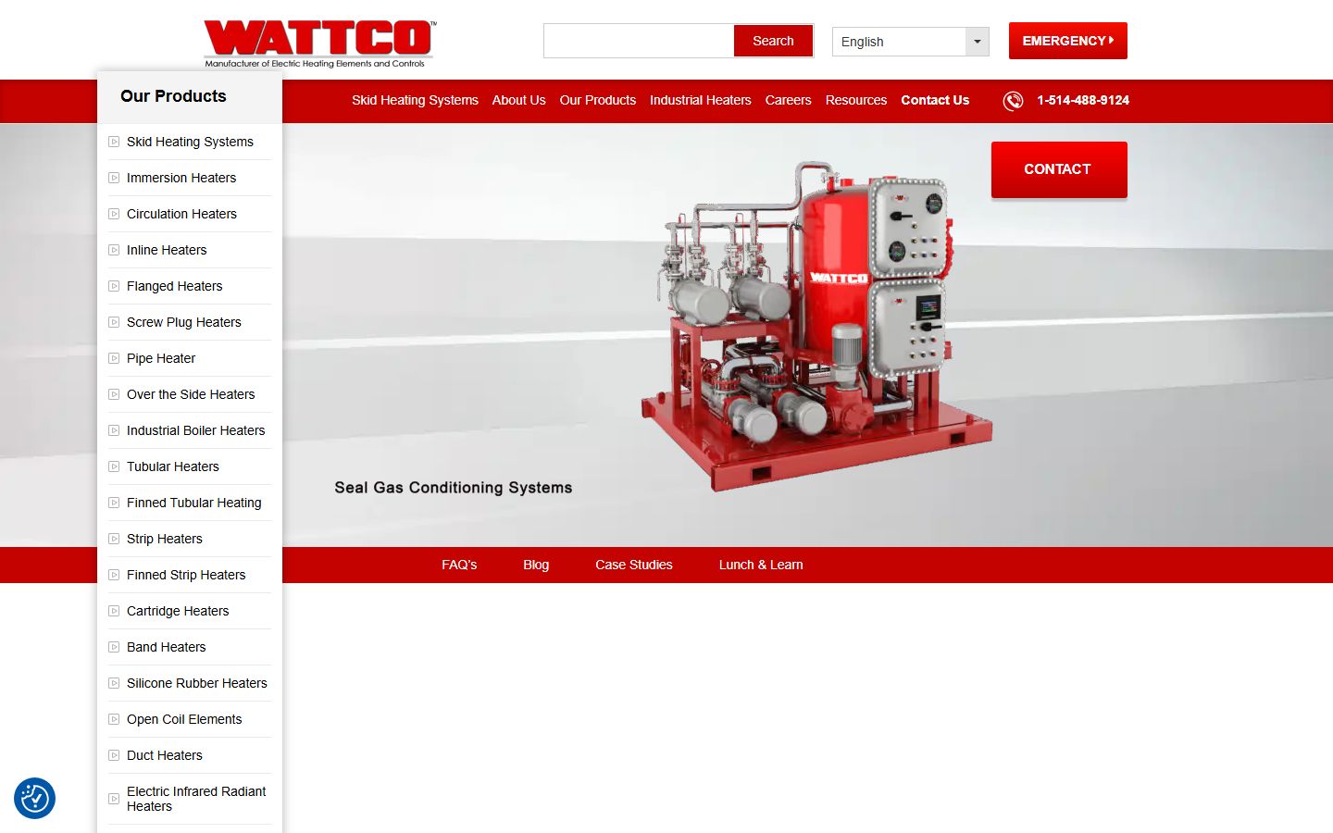Go to Open Coil Elements in the sidebar

[184, 719]
